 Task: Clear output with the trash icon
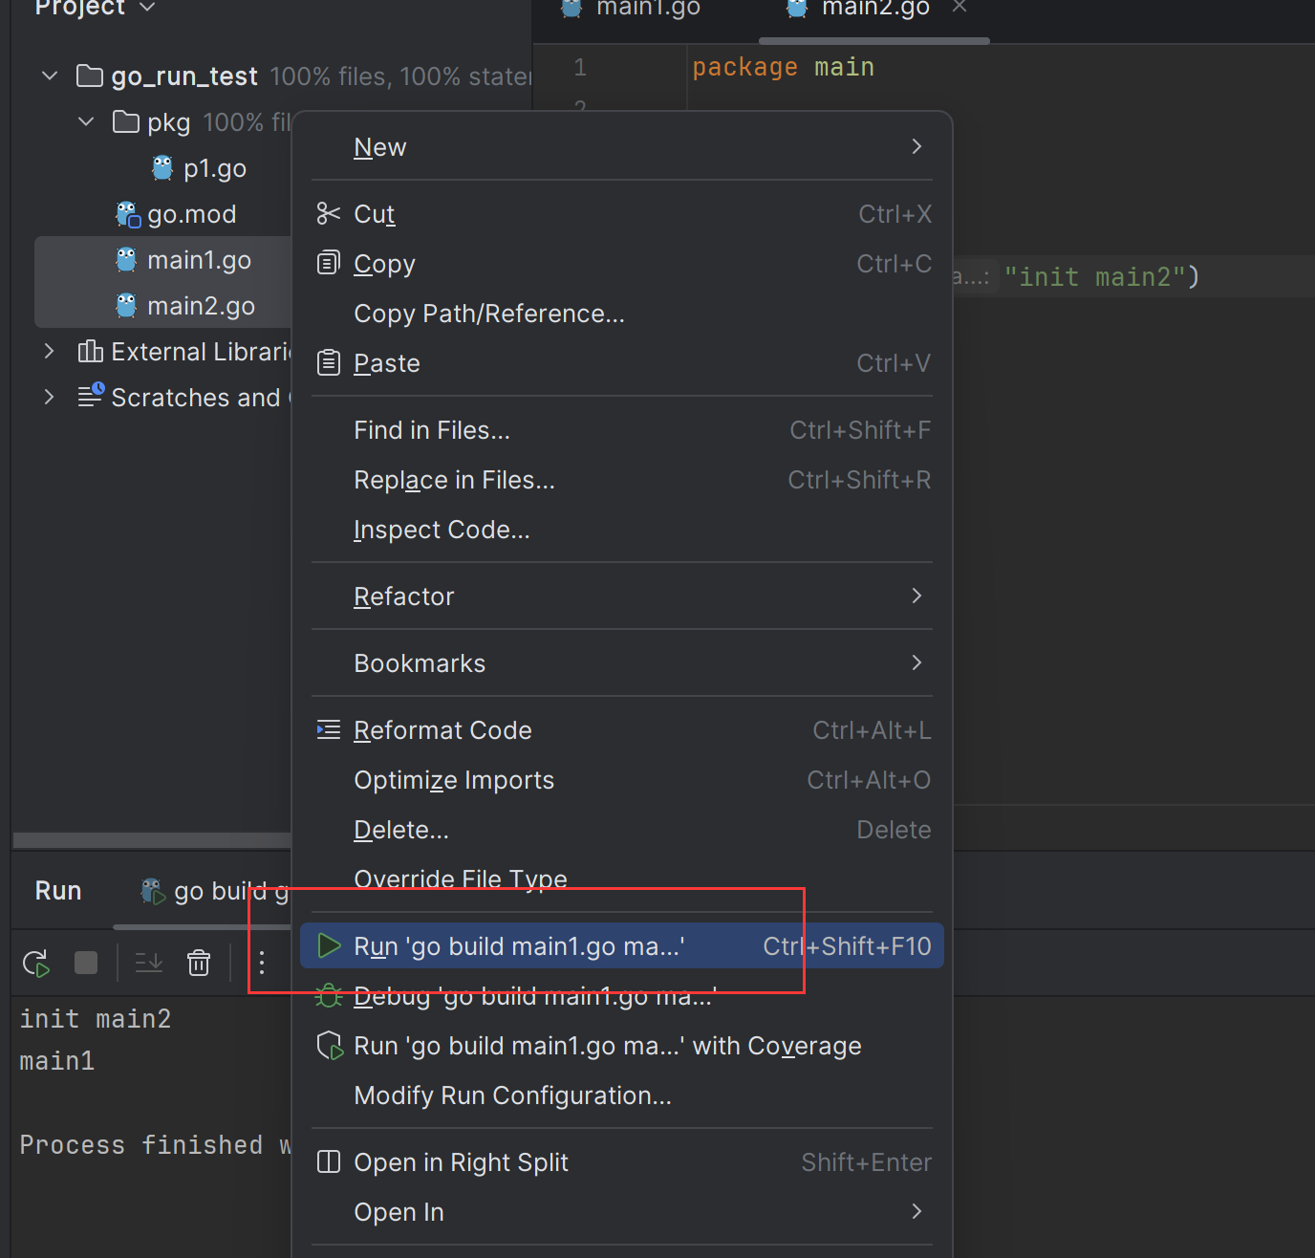199,963
